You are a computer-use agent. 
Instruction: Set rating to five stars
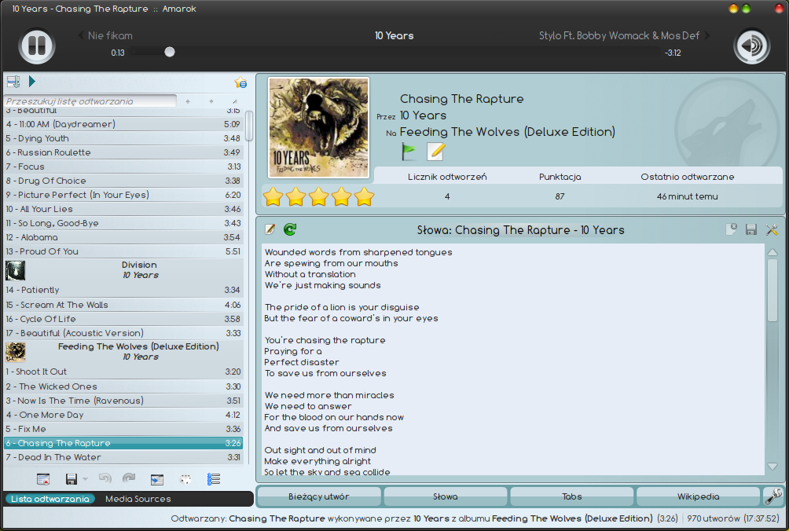[x=365, y=196]
